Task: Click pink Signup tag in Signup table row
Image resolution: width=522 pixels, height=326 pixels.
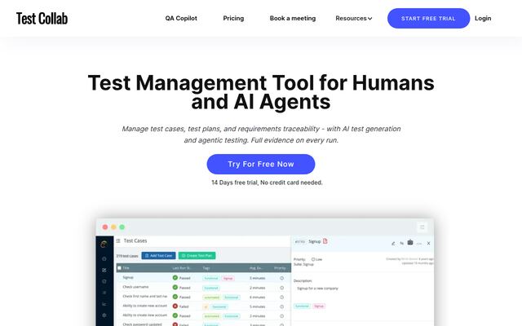Action: (x=228, y=278)
